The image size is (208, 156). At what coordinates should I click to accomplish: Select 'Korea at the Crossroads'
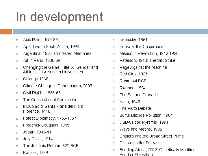point(141,47)
